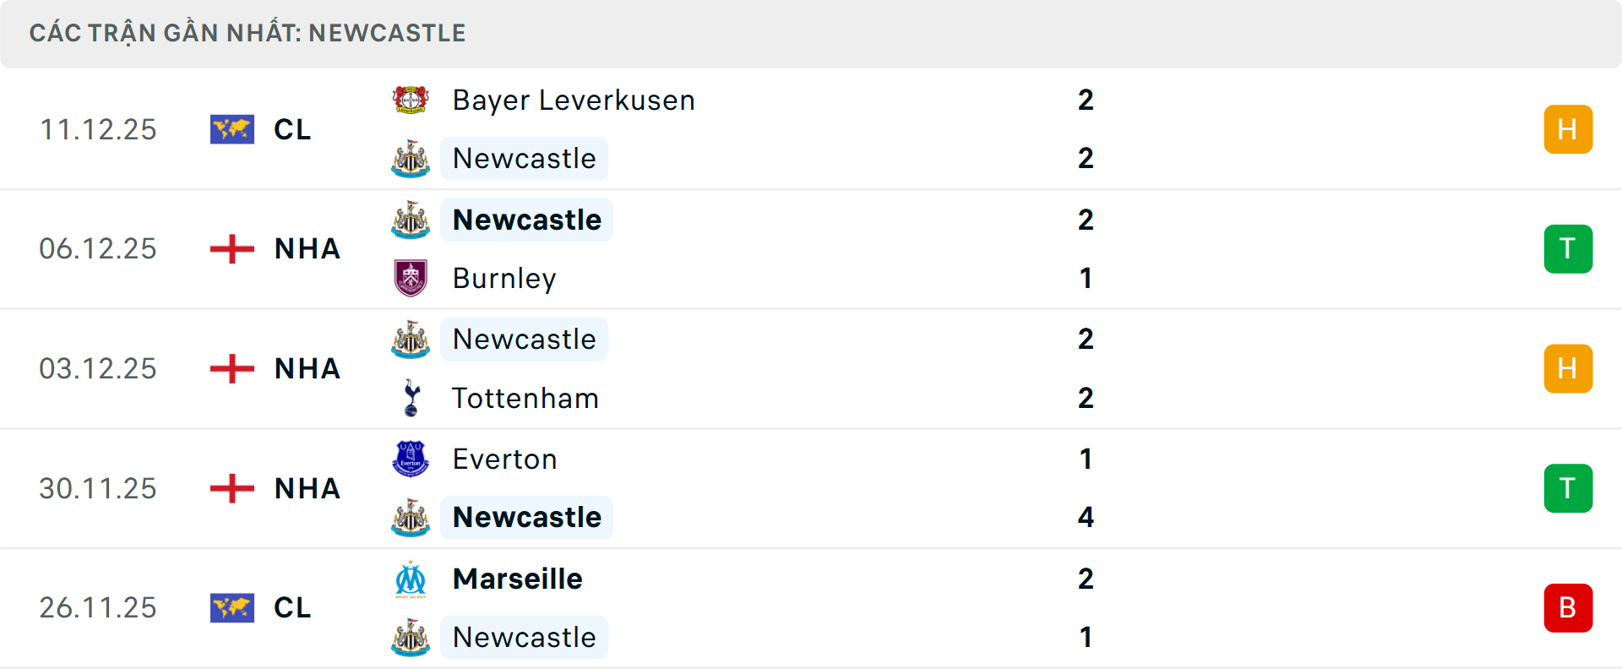
Task: Click the Tottenham club crest
Action: 411,398
